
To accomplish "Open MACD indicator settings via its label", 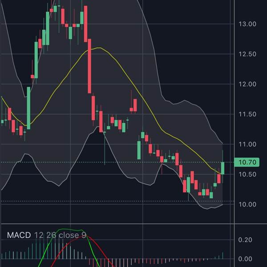I will [19, 235].
